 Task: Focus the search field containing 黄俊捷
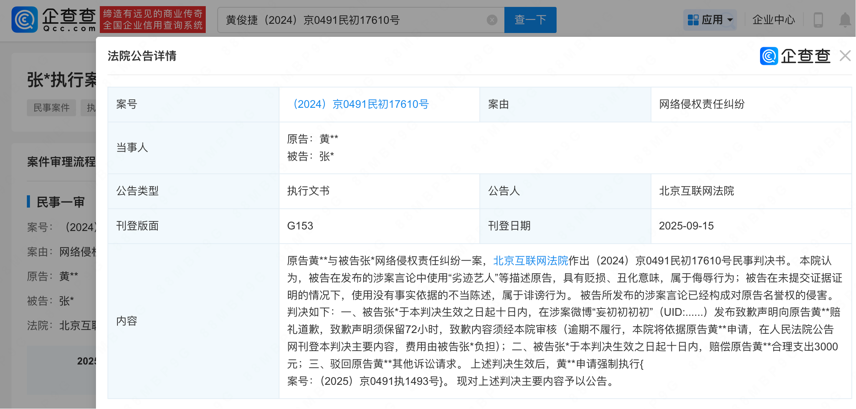353,20
